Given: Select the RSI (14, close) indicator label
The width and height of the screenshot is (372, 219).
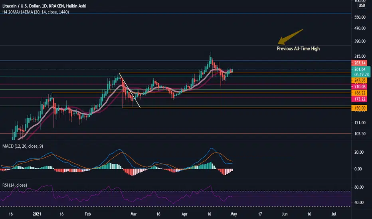Looking at the screenshot, I should [x=14, y=185].
